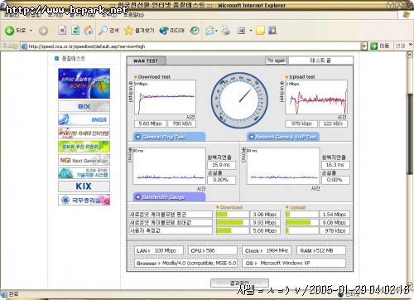The height and width of the screenshot is (300, 414).
Task: Click the IE Back arrow button
Action: point(9,31)
